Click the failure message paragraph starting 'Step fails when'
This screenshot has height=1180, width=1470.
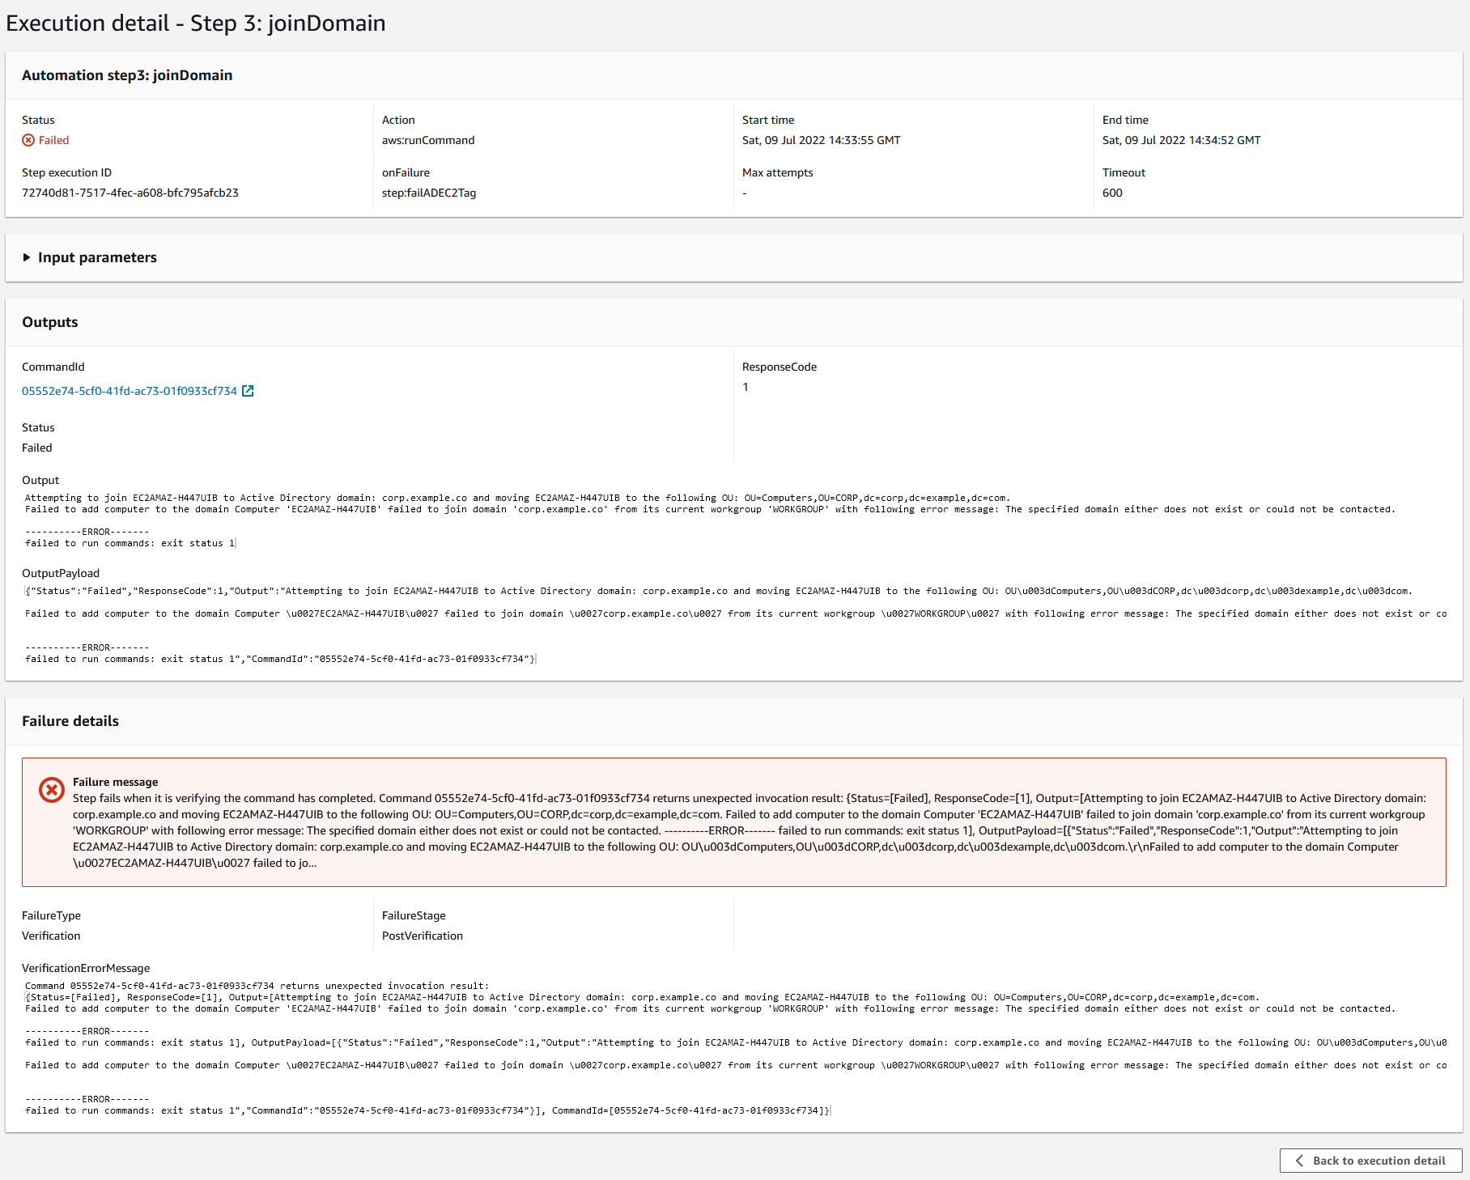point(750,830)
